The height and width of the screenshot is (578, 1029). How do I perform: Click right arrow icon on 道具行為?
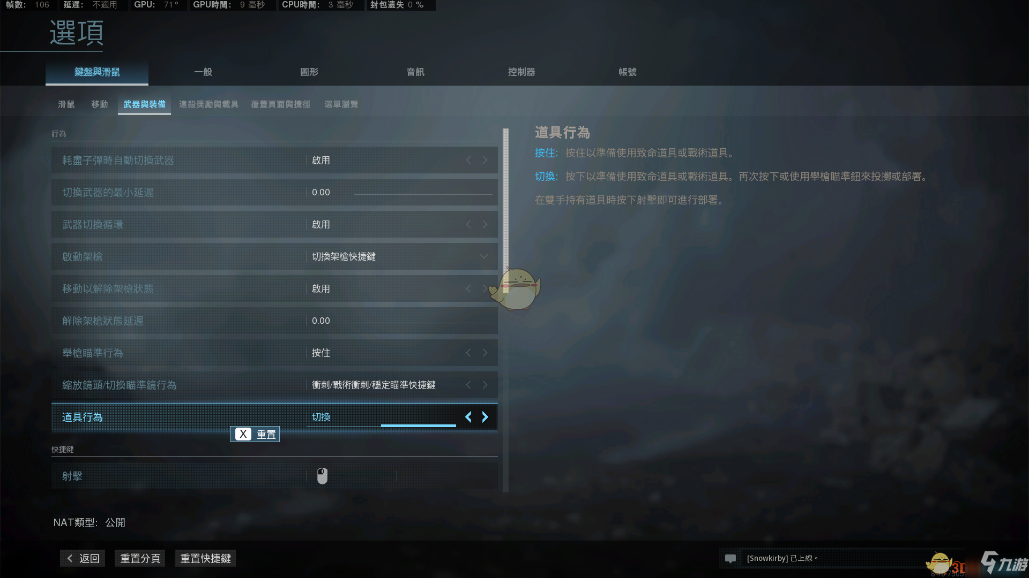tap(486, 416)
